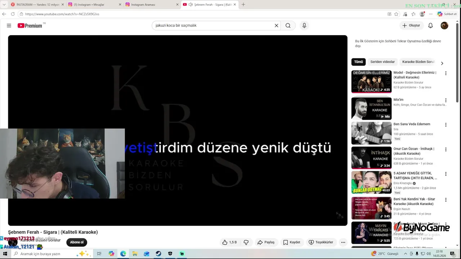Viewport: 461px width, 259px height.
Task: Click the taskbar clock 22:18
Action: pyautogui.click(x=439, y=254)
